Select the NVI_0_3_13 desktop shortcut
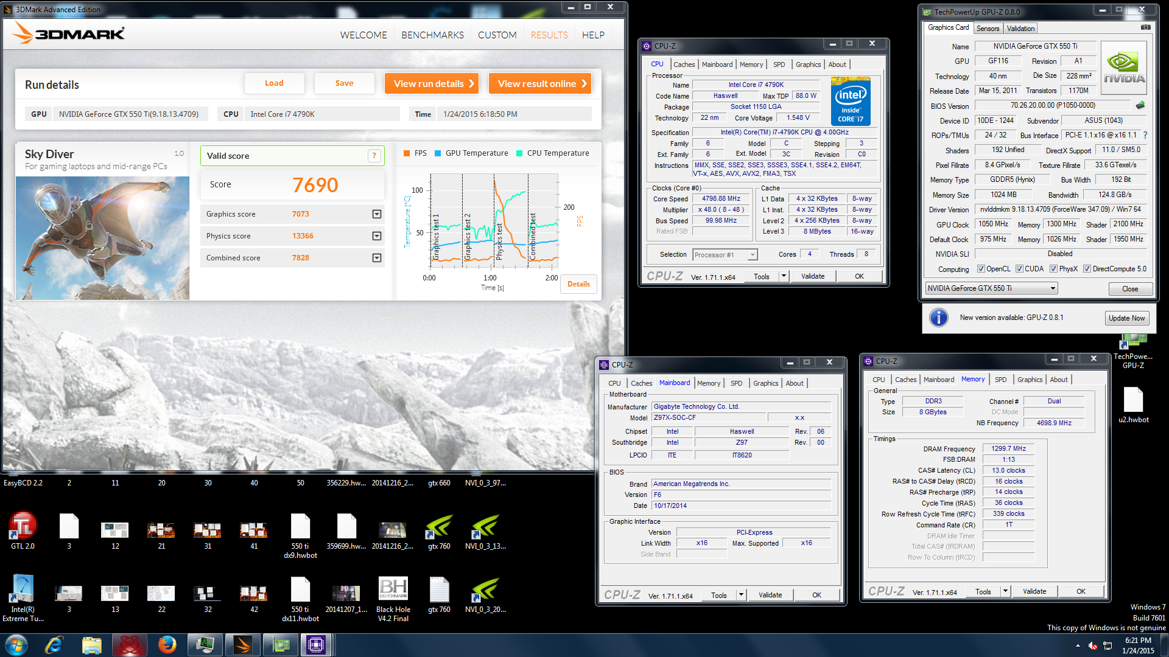This screenshot has width=1169, height=657. (485, 532)
